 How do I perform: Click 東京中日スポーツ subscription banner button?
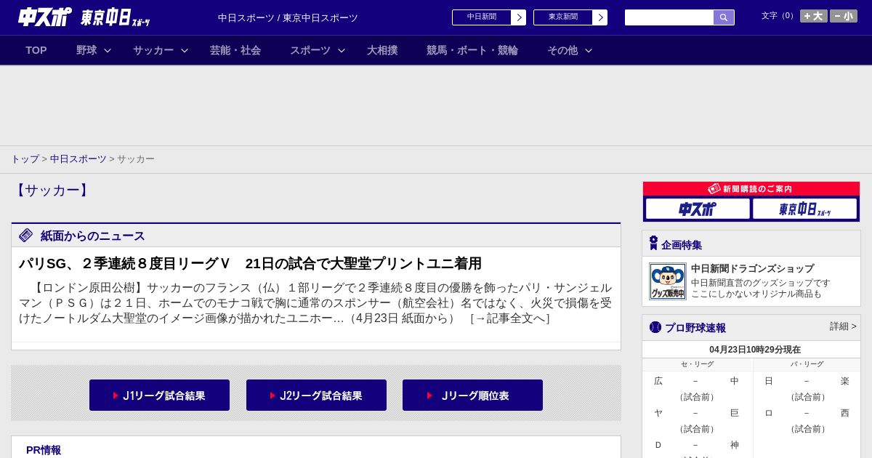click(804, 209)
